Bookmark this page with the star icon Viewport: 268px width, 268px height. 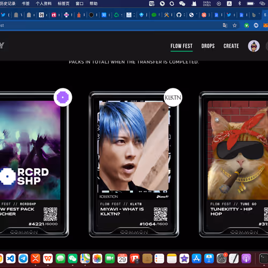[x=235, y=26]
